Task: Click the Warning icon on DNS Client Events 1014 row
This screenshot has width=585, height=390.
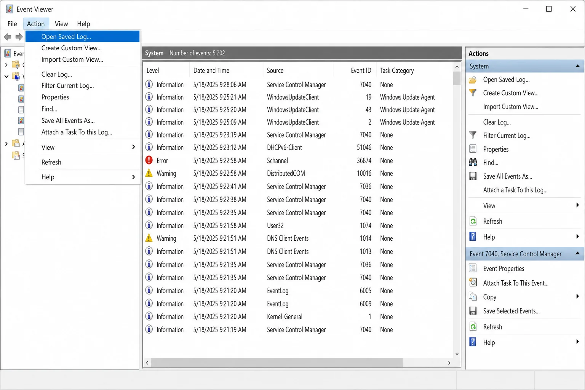Action: [x=149, y=238]
